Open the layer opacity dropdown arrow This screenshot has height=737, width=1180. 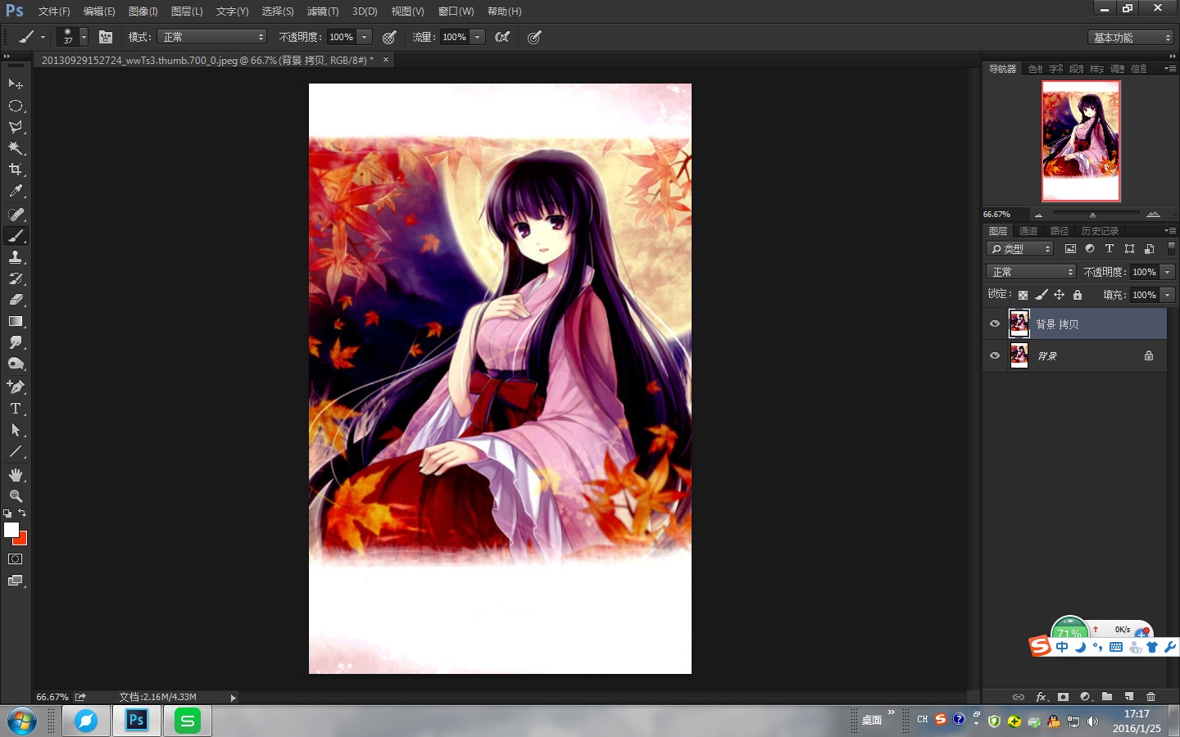pyautogui.click(x=1168, y=272)
